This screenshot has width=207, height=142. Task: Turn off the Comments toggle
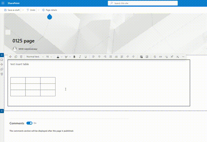click(29, 123)
